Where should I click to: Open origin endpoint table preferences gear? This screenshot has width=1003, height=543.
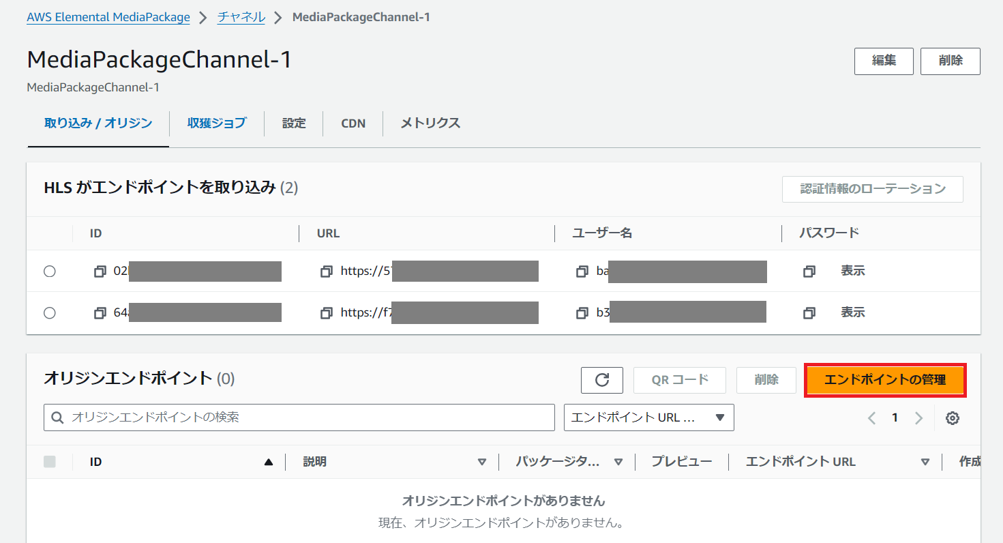(x=953, y=418)
